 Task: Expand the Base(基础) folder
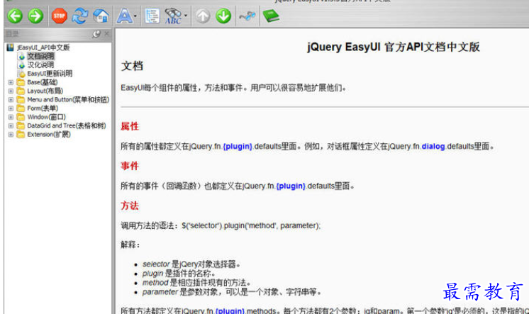click(x=11, y=82)
